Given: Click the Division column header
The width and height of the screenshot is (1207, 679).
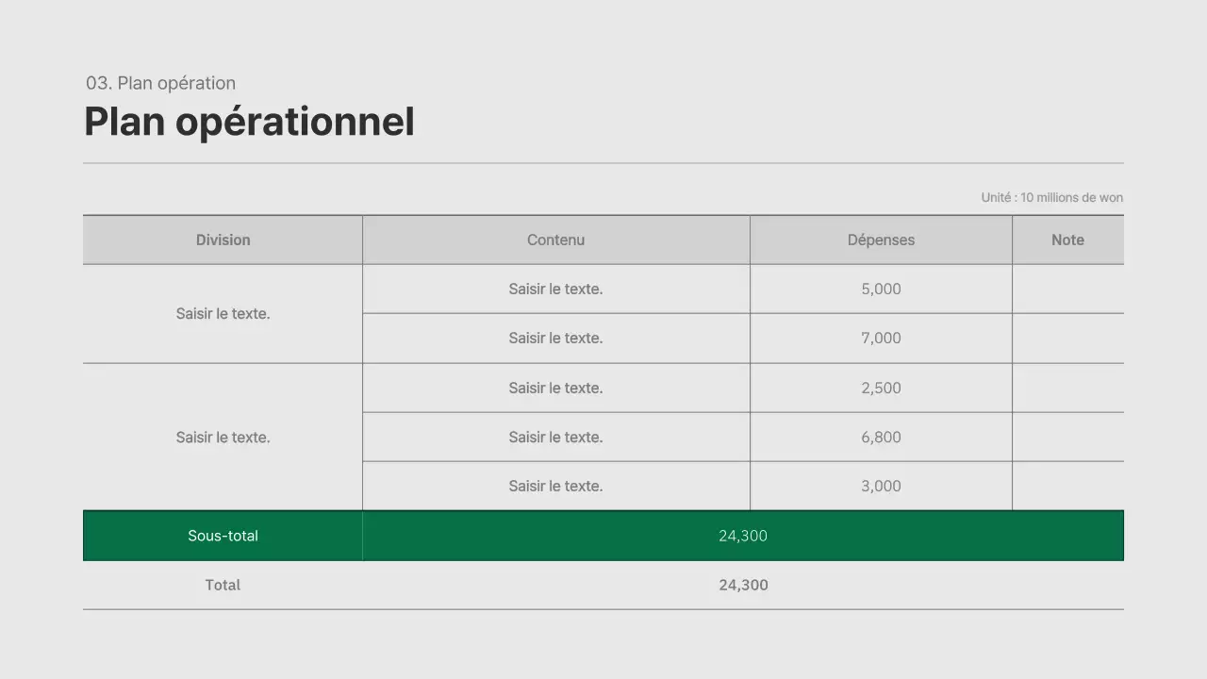Looking at the screenshot, I should 223,240.
